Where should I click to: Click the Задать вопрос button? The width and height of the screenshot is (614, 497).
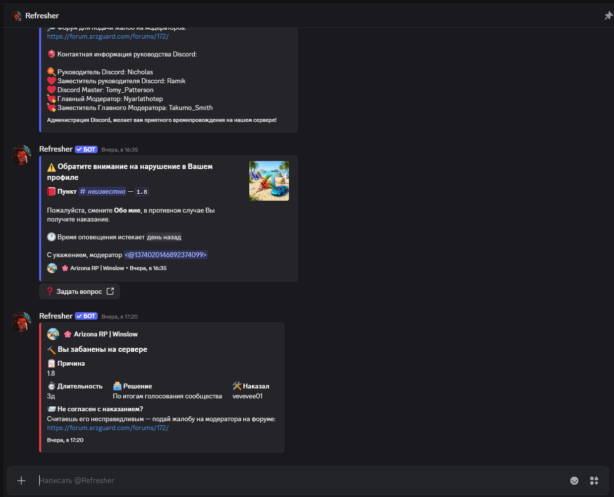(x=79, y=291)
